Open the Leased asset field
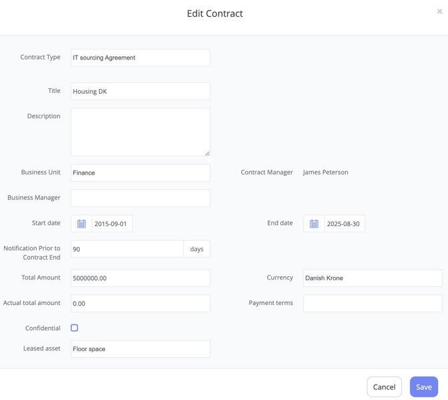Screen dimensions: 448x400 (140, 348)
